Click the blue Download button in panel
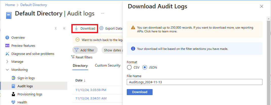This screenshot has width=271, height=105. [x=139, y=92]
